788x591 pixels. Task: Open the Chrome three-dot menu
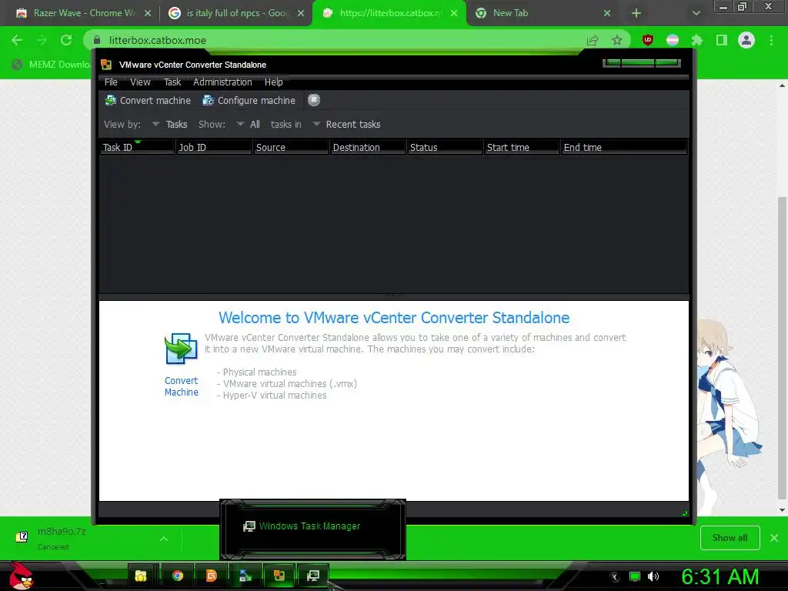pos(771,40)
